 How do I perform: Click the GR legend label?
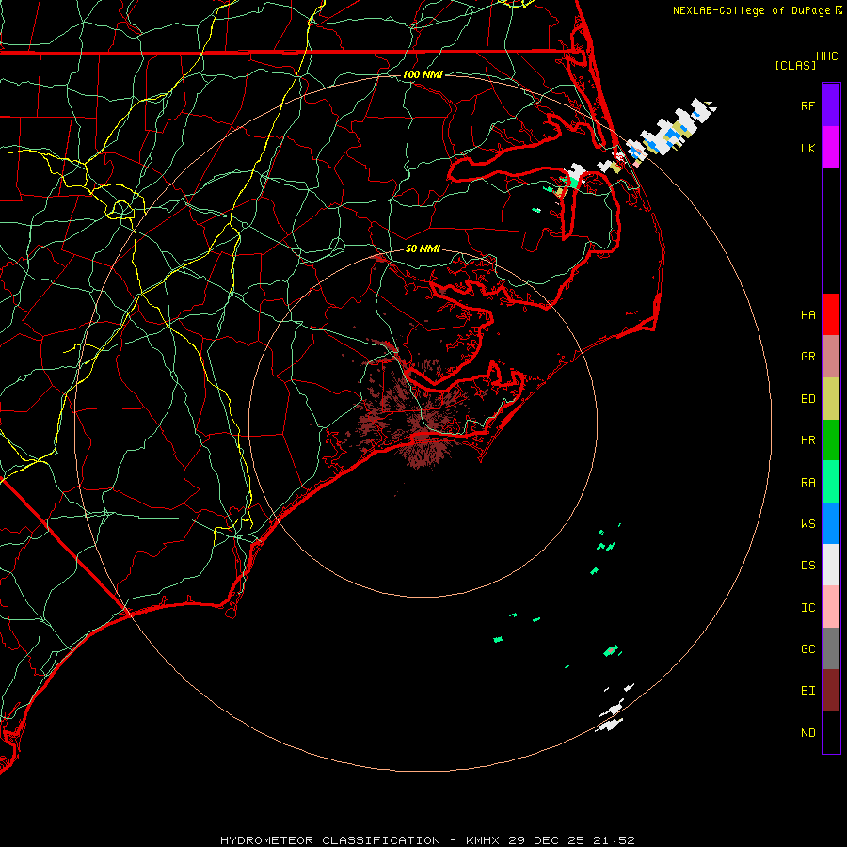point(807,357)
